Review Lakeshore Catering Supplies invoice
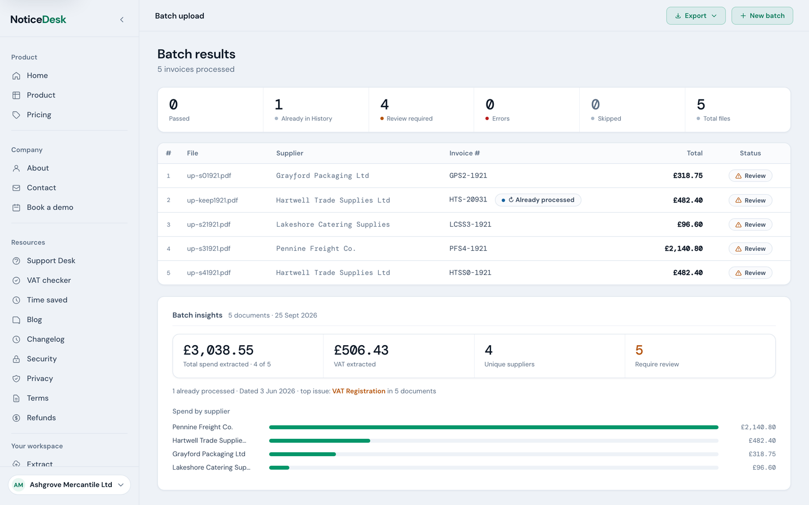 coord(751,224)
